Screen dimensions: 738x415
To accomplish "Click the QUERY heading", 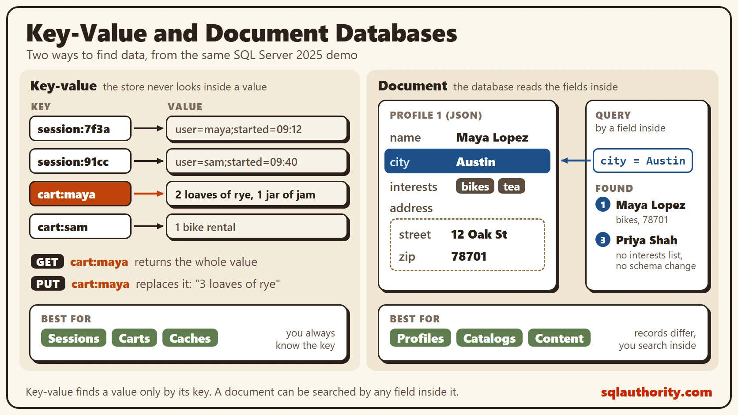I will click(613, 115).
